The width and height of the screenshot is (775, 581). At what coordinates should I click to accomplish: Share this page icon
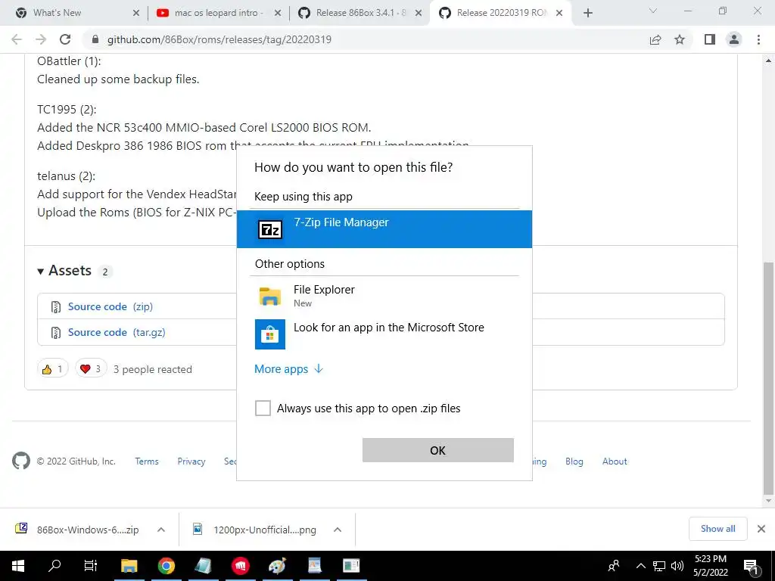[x=655, y=39]
